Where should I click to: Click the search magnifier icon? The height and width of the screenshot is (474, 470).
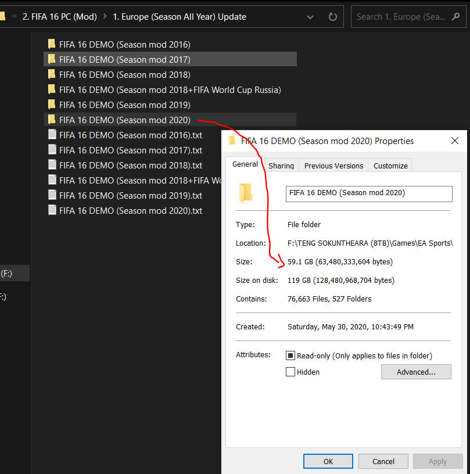[456, 17]
